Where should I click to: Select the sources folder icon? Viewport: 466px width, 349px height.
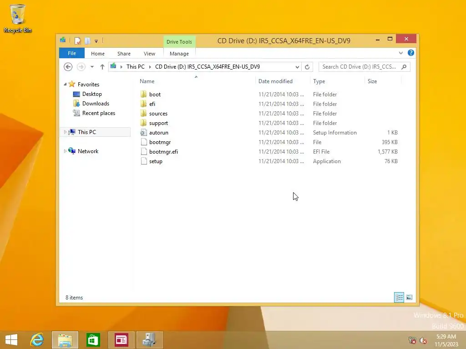[x=143, y=113]
